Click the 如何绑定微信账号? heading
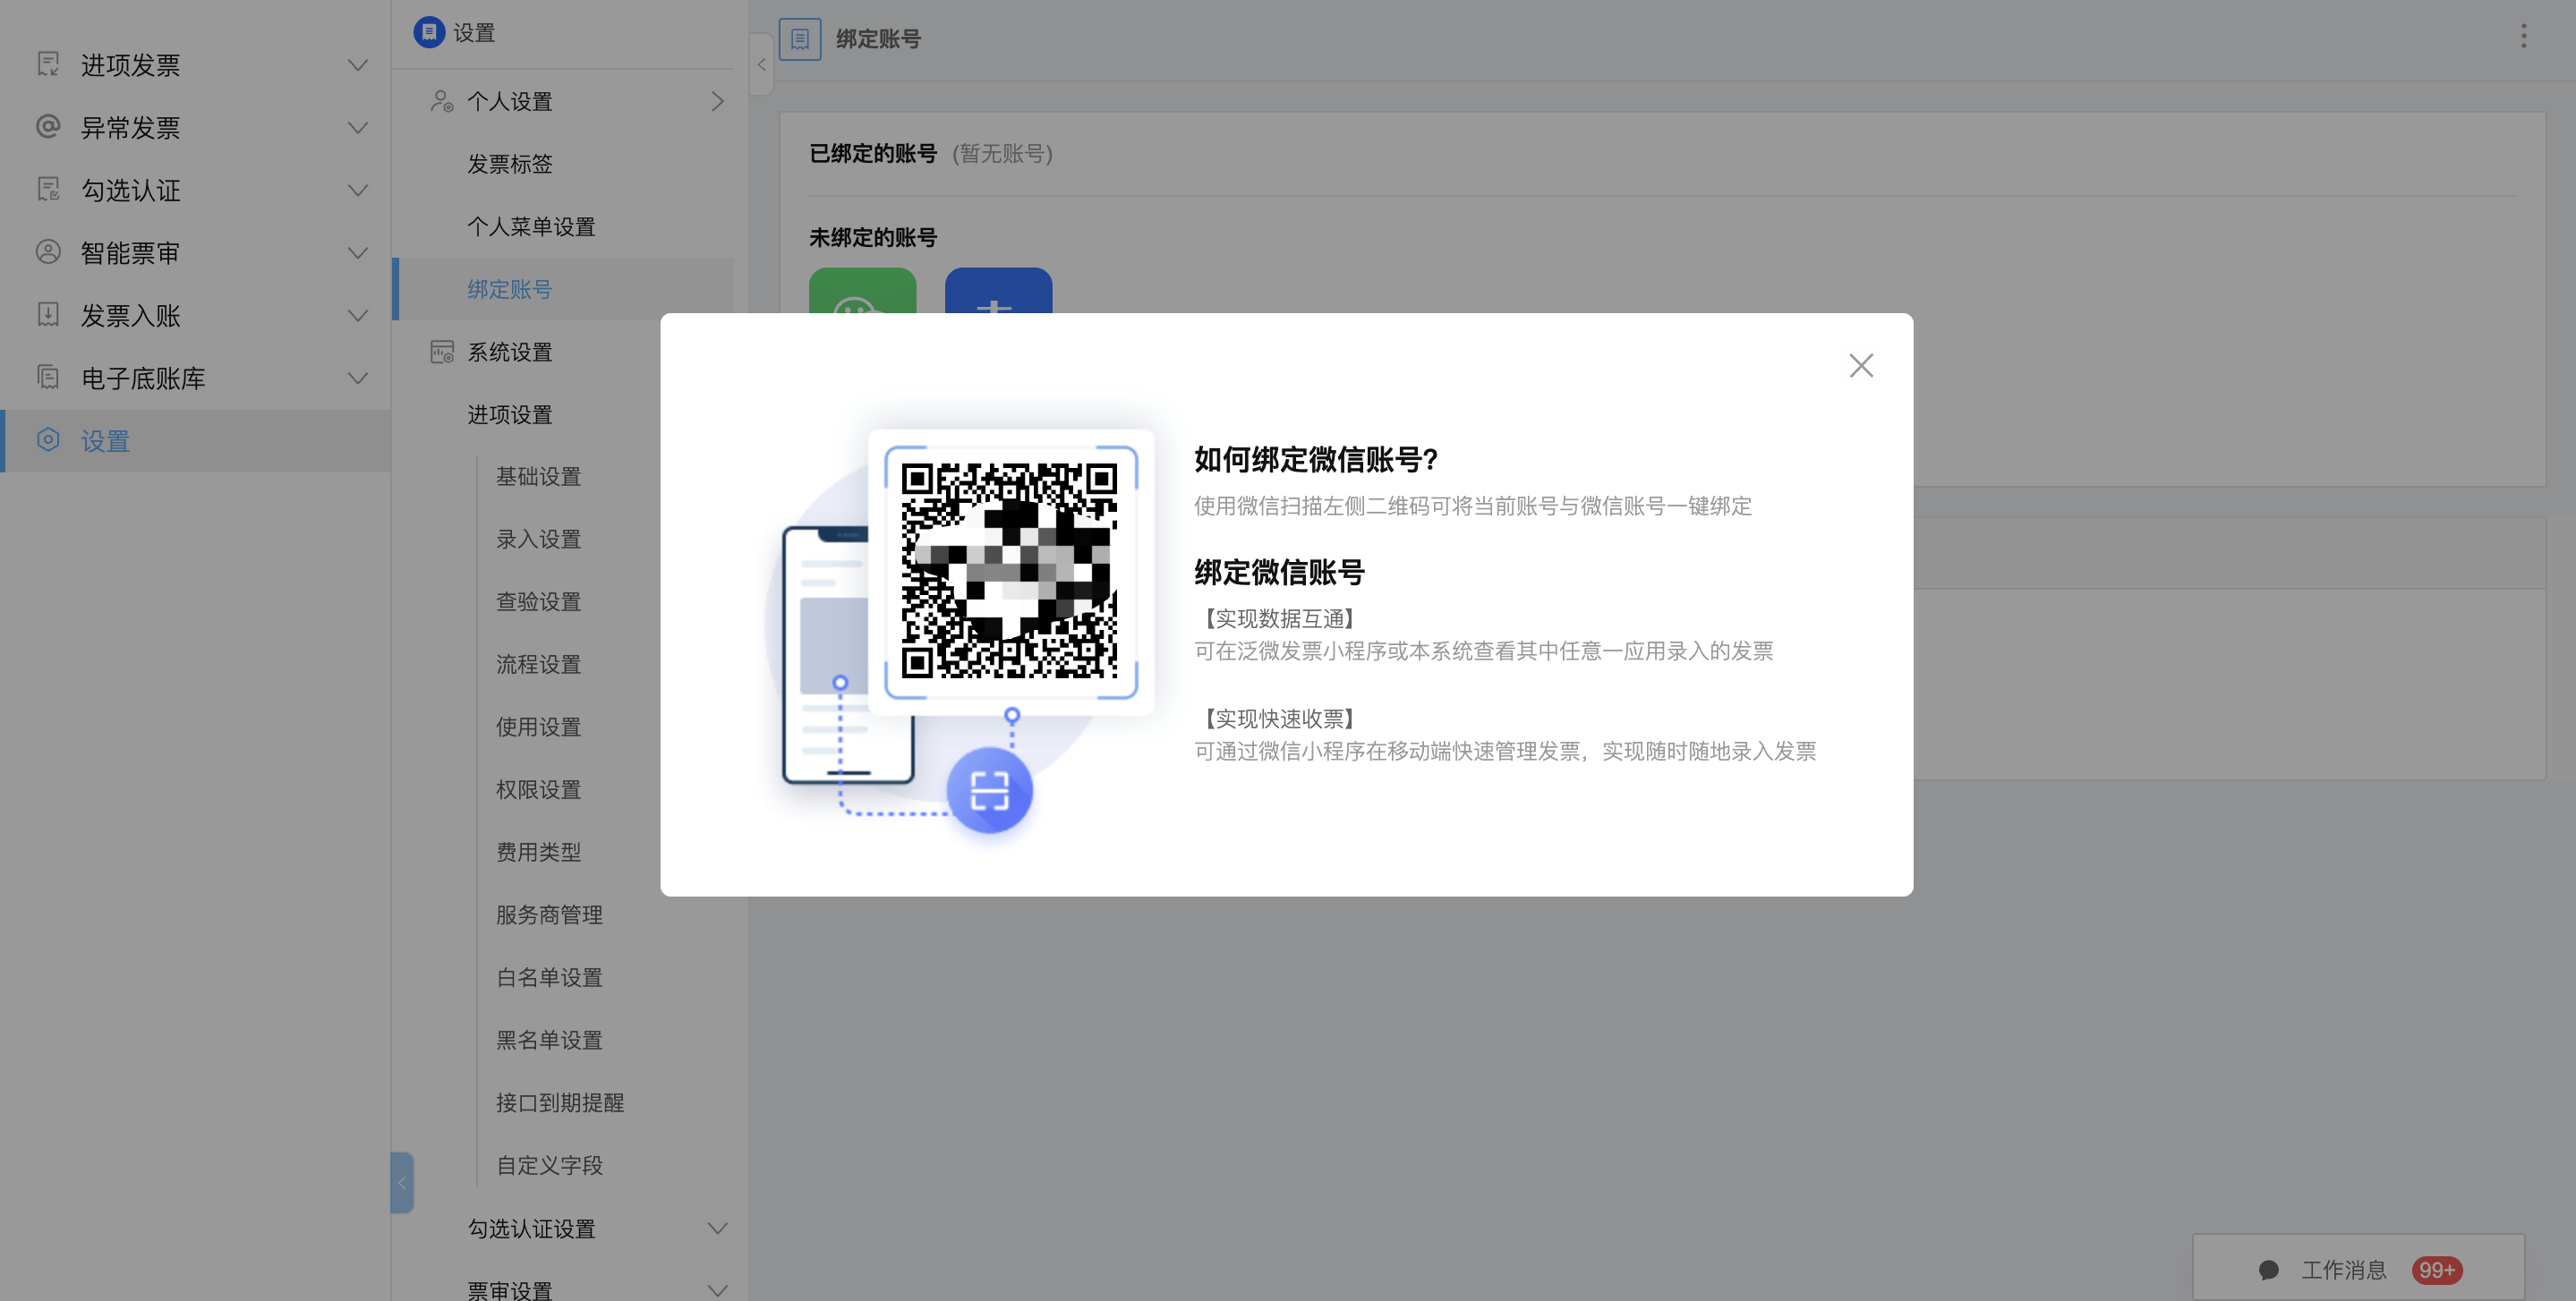This screenshot has height=1301, width=2576. [1316, 459]
